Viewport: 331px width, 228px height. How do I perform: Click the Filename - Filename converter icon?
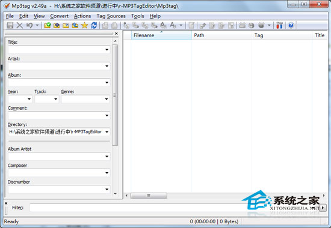coord(145,25)
